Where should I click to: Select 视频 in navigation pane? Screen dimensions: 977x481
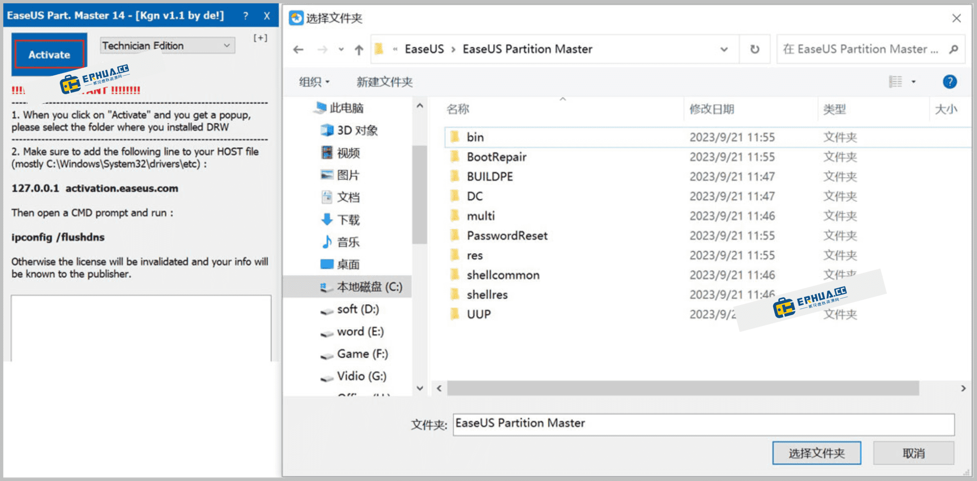[x=341, y=153]
